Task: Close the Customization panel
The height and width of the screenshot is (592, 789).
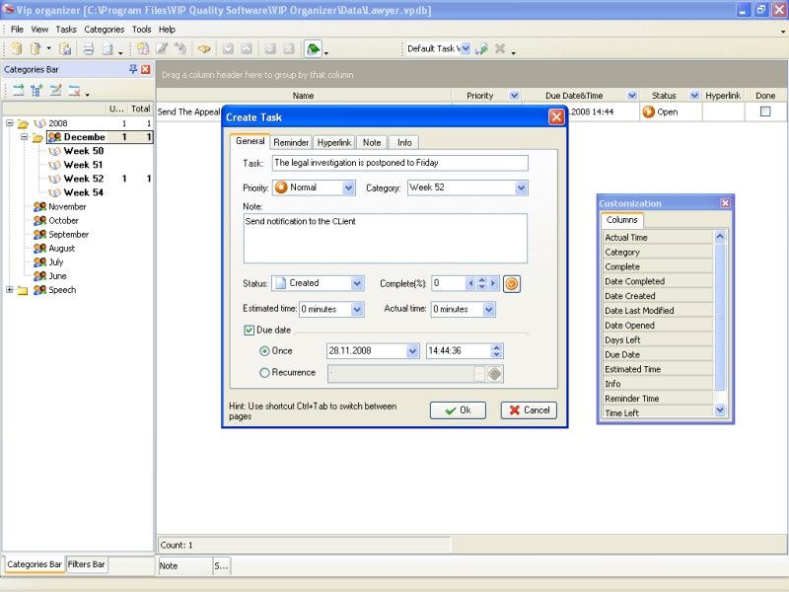Action: coord(725,203)
